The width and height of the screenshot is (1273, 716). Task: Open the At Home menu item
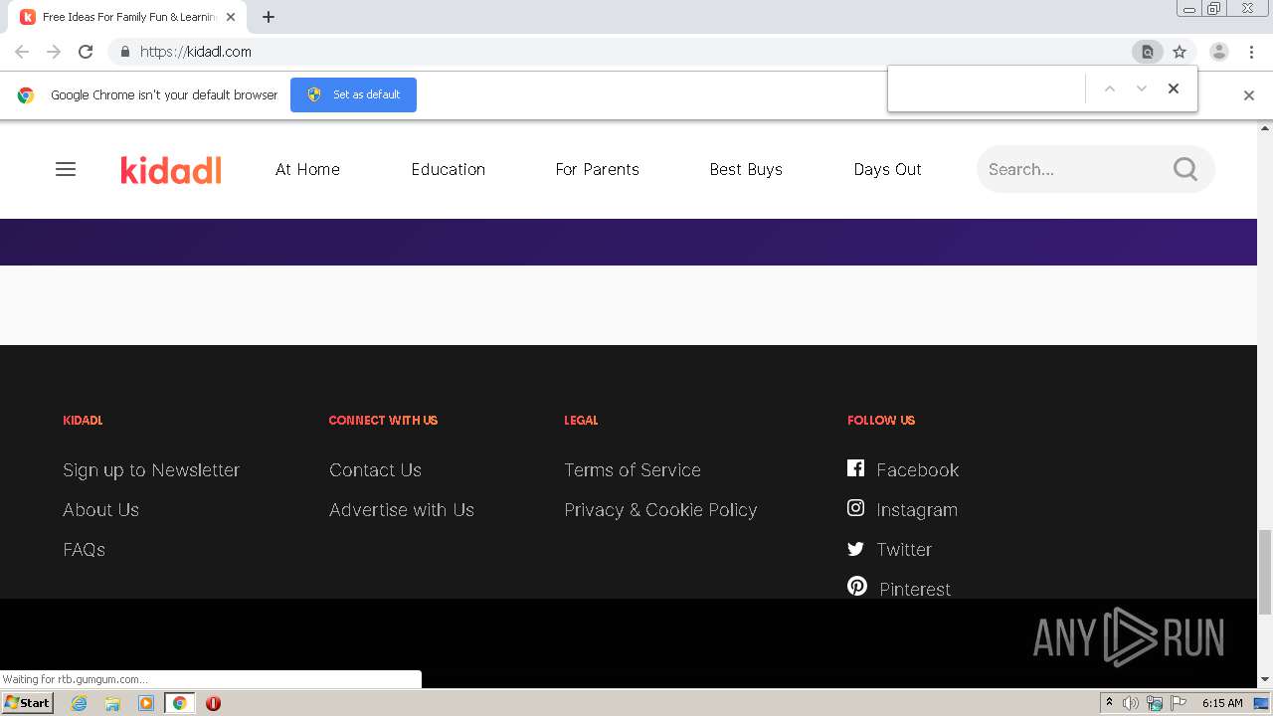(x=307, y=169)
